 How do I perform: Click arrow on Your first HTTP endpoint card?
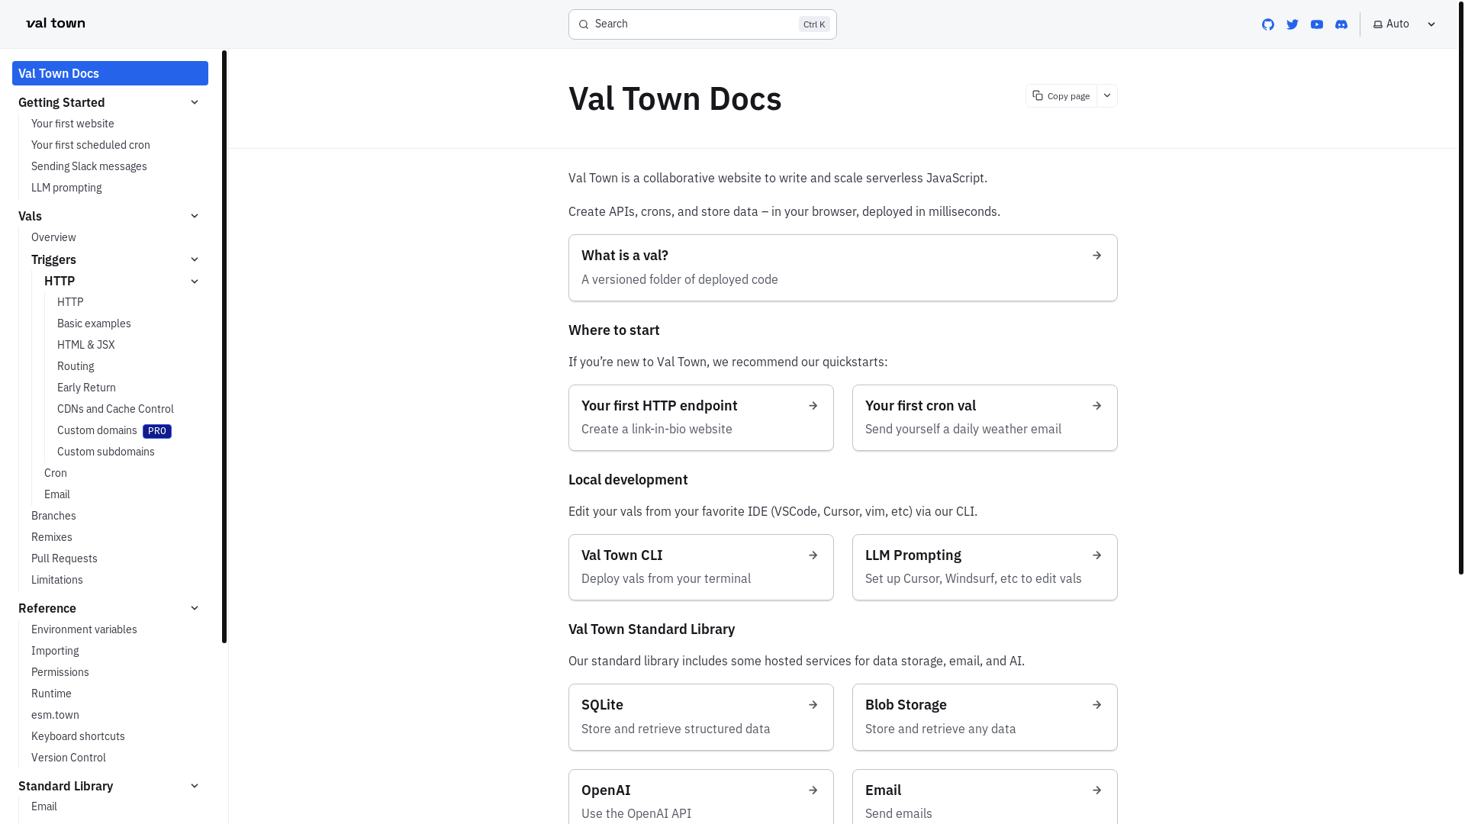pos(813,406)
